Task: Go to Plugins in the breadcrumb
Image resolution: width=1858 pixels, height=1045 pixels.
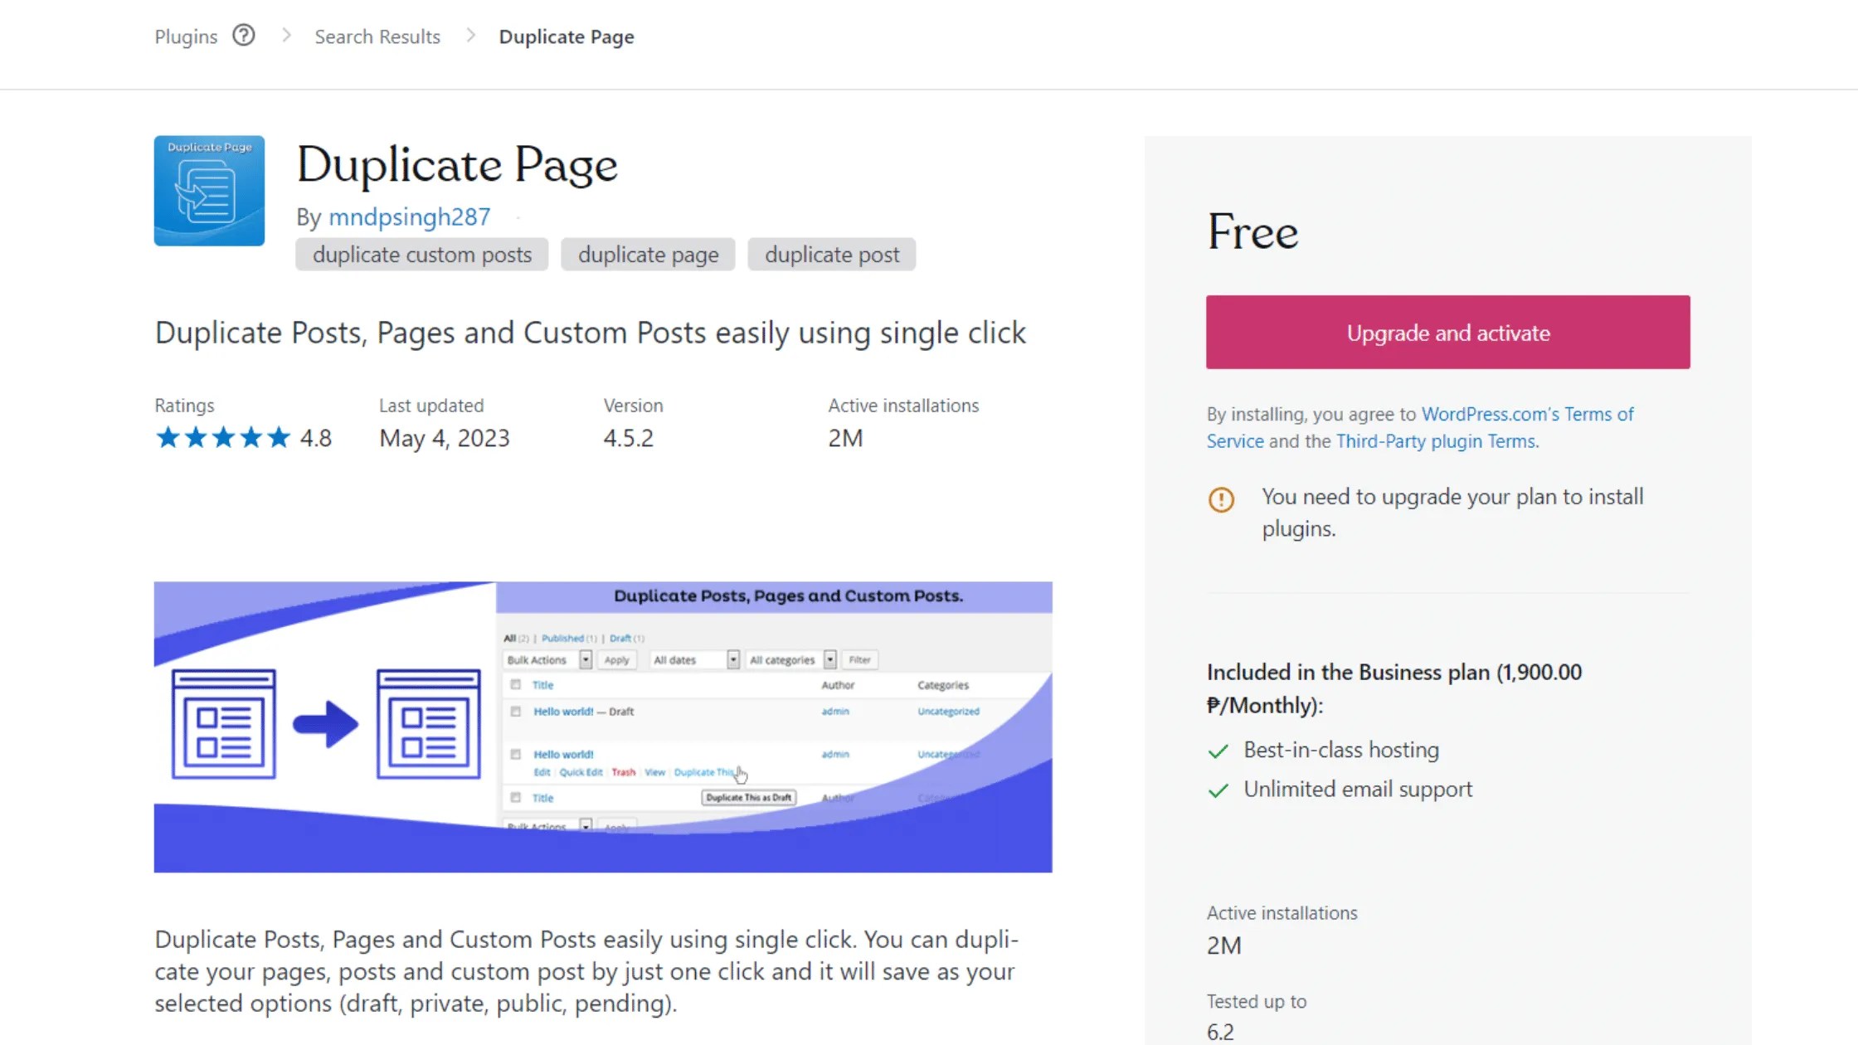Action: [x=186, y=36]
